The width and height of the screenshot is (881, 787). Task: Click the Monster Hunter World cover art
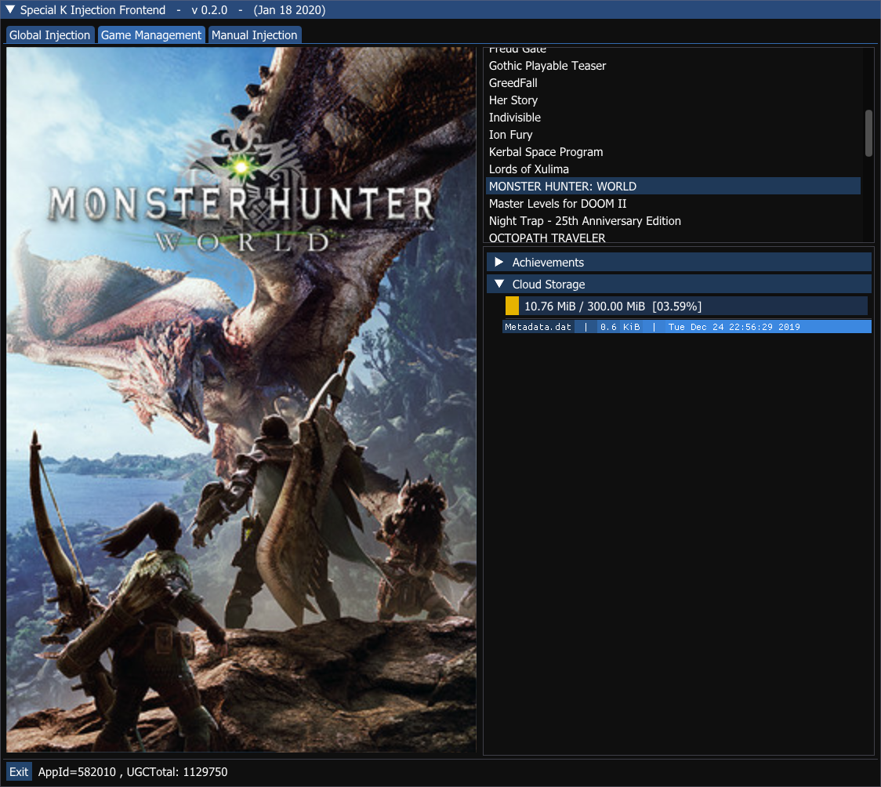[241, 400]
